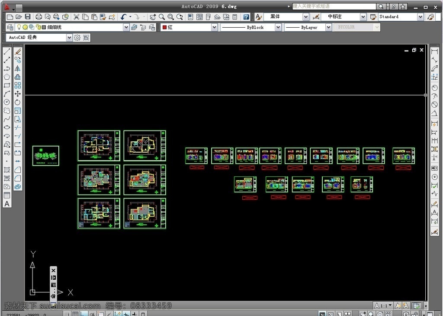Expand the AutoCAD 经典 workspace dropdown
Image resolution: width=443 pixels, height=316 pixels.
[69, 37]
